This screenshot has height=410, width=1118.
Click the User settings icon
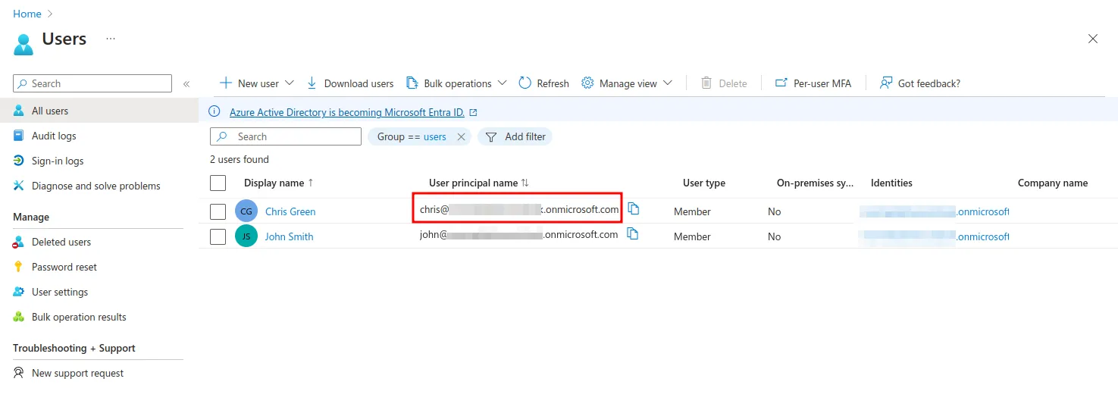pos(19,292)
